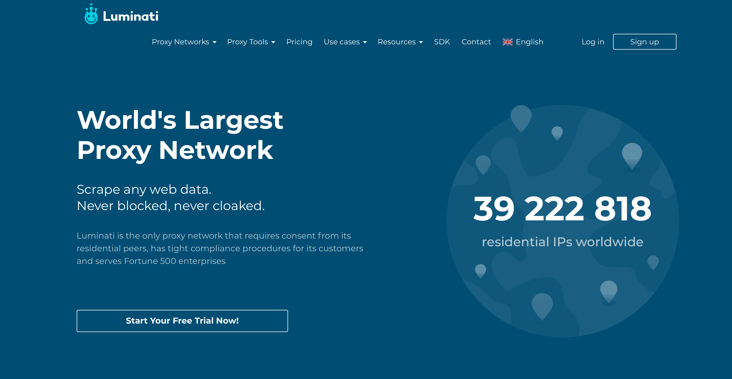Go to the Pricing page
This screenshot has height=379, width=732.
(x=299, y=42)
